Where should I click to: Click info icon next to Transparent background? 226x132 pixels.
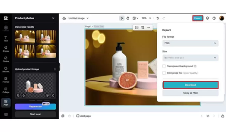point(195,66)
